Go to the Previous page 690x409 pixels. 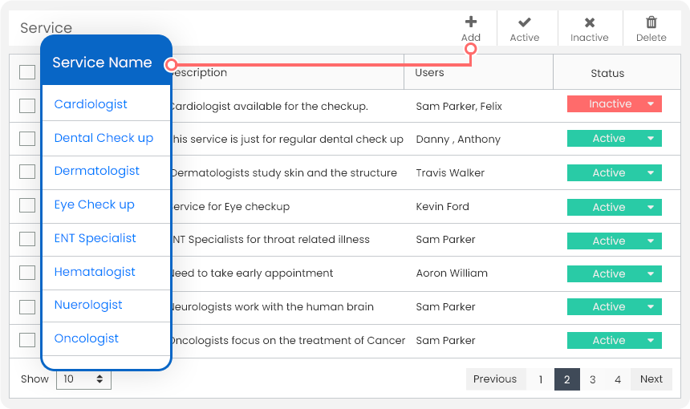point(495,379)
